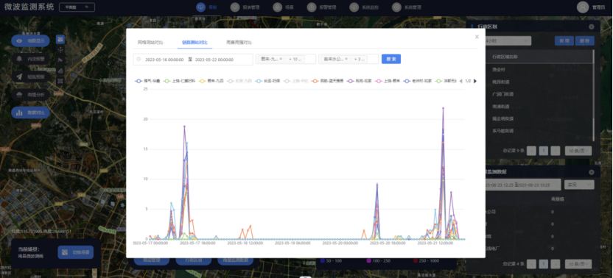Open the 系统监控 icon in top navigation
613x278 pixels.
tap(354, 7)
